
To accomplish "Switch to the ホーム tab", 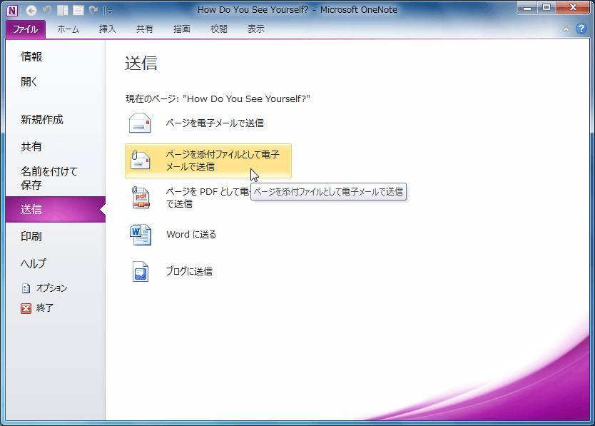I will tap(68, 29).
